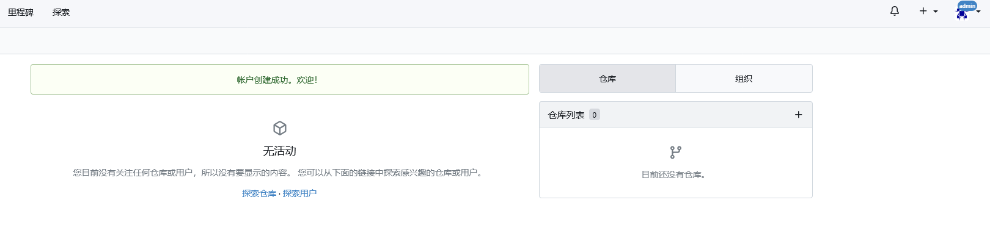Open 里程碑 in the navigation bar
Image resolution: width=990 pixels, height=244 pixels.
pyautogui.click(x=21, y=12)
